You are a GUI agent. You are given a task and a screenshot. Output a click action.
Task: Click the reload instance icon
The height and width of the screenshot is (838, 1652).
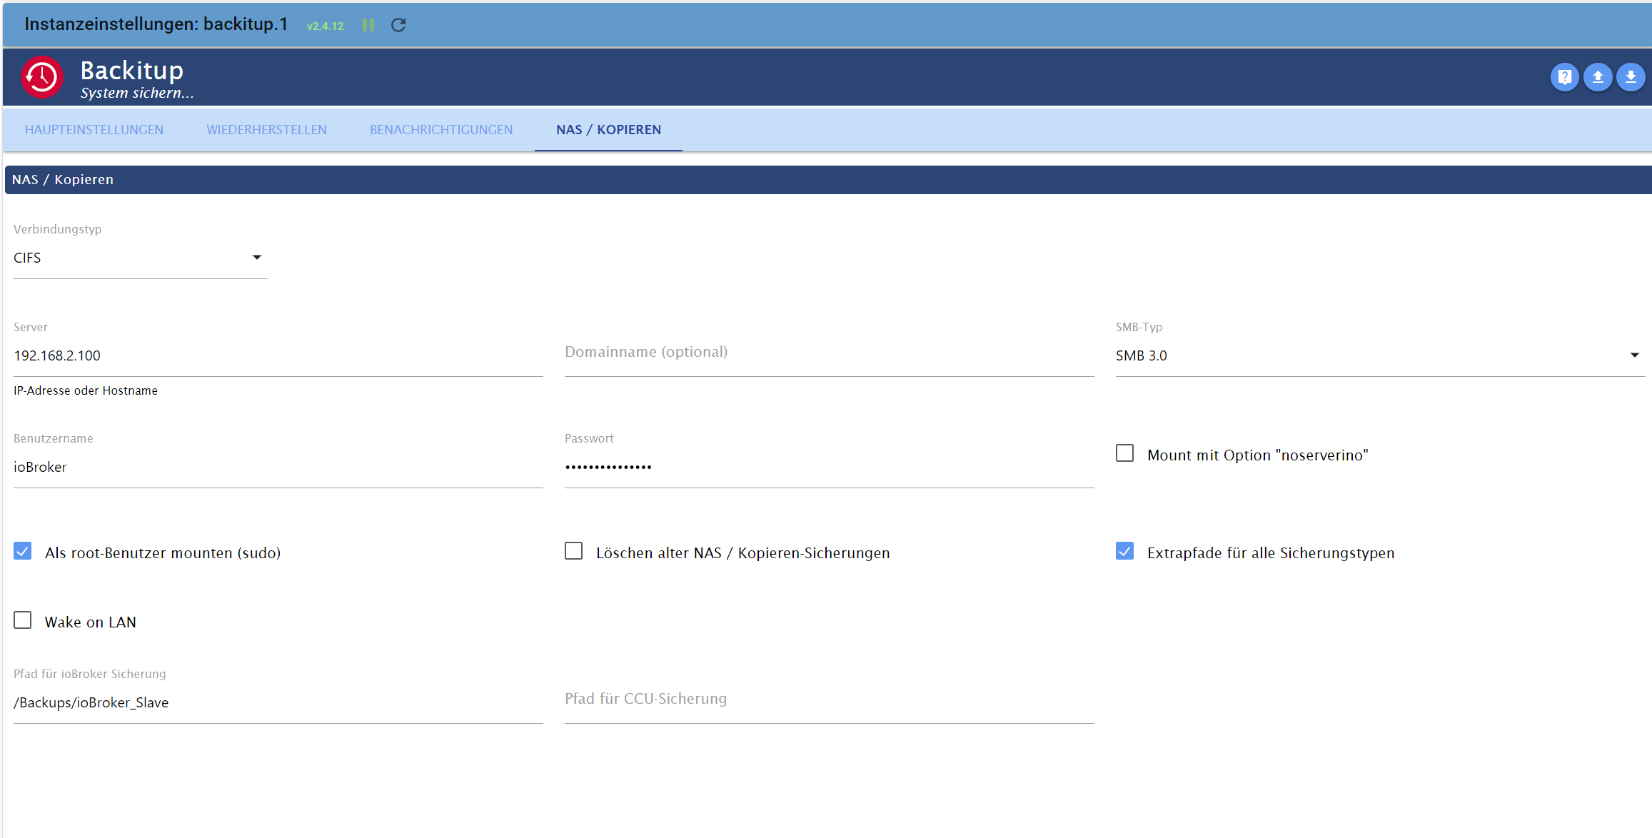(x=398, y=25)
